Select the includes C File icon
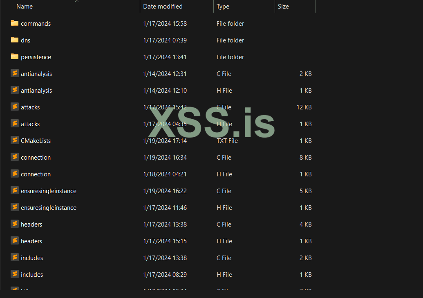423x298 pixels. (15, 257)
